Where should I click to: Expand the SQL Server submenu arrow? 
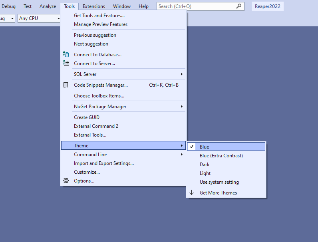click(182, 74)
